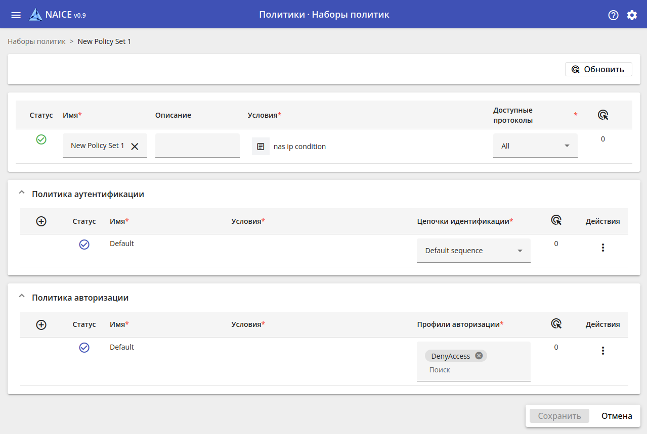Click the Отмена button
The height and width of the screenshot is (434, 647).
pos(616,416)
